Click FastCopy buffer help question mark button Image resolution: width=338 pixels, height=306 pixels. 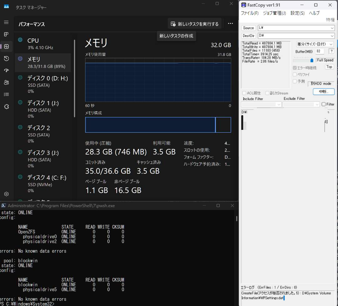(331, 51)
